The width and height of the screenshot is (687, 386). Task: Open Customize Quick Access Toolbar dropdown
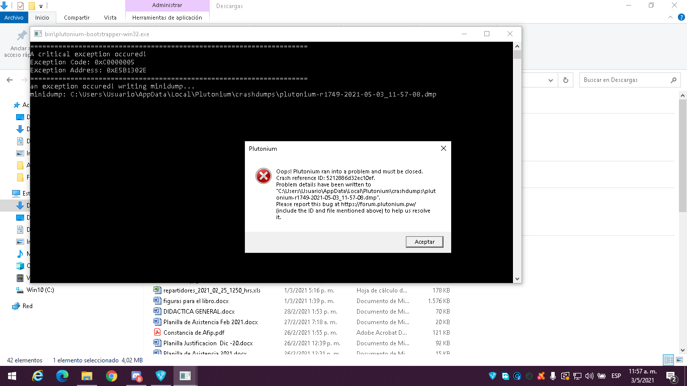pyautogui.click(x=41, y=7)
